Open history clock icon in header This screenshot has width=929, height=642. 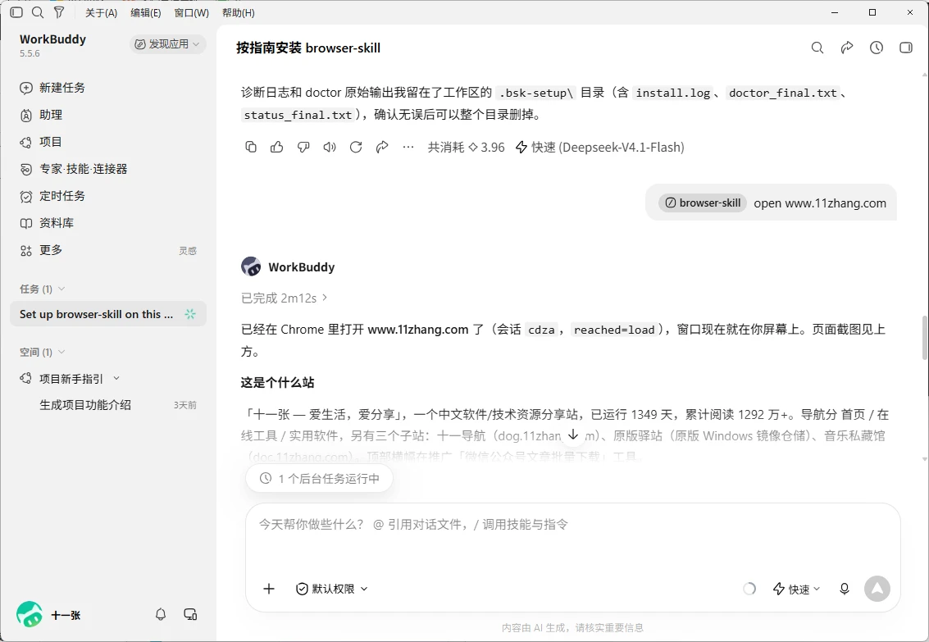coord(877,48)
